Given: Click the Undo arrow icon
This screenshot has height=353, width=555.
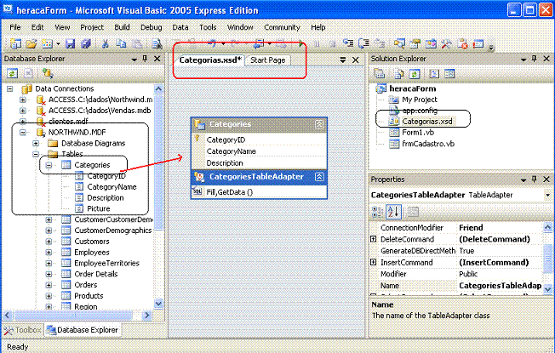Looking at the screenshot, I should pos(212,43).
